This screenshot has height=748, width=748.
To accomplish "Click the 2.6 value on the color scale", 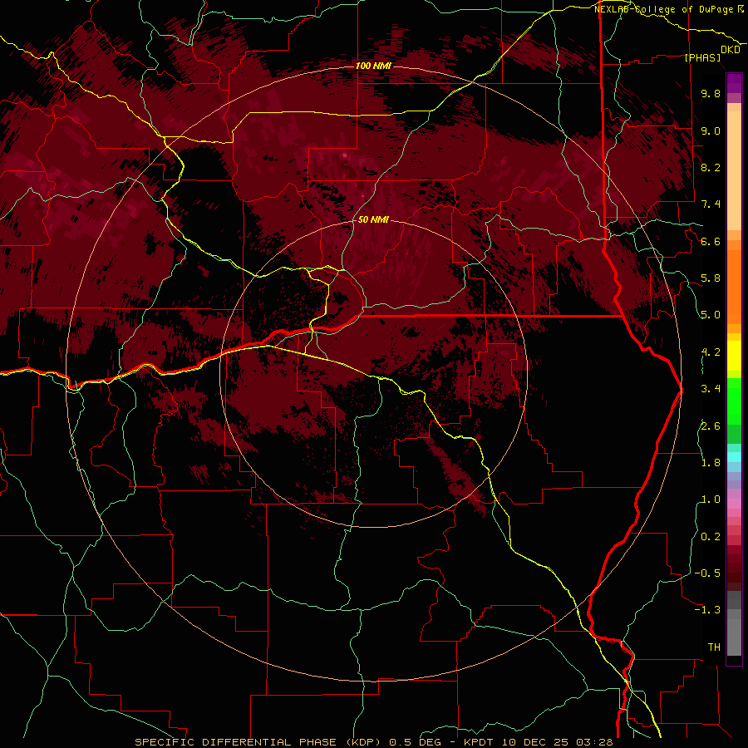I will point(711,426).
